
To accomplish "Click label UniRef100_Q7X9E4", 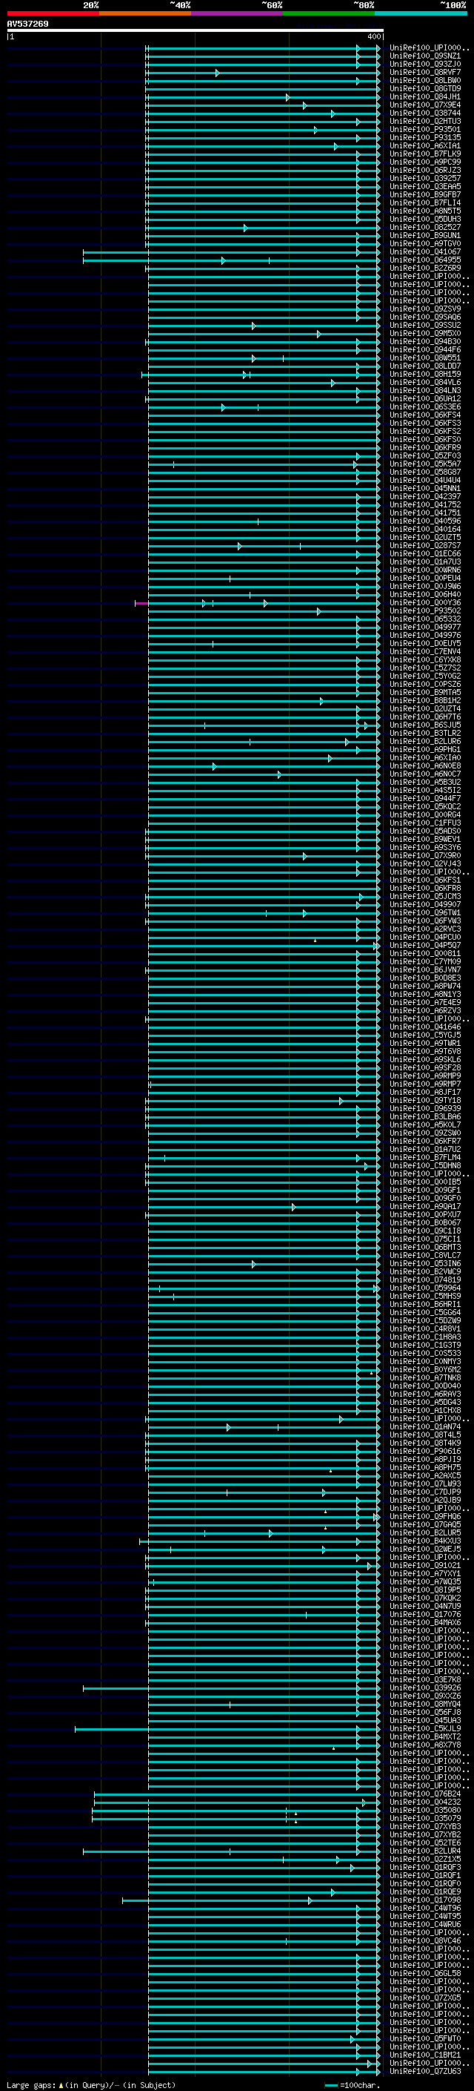I will click(424, 105).
